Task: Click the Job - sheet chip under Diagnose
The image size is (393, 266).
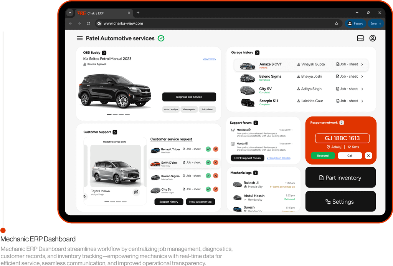Action: [207, 110]
